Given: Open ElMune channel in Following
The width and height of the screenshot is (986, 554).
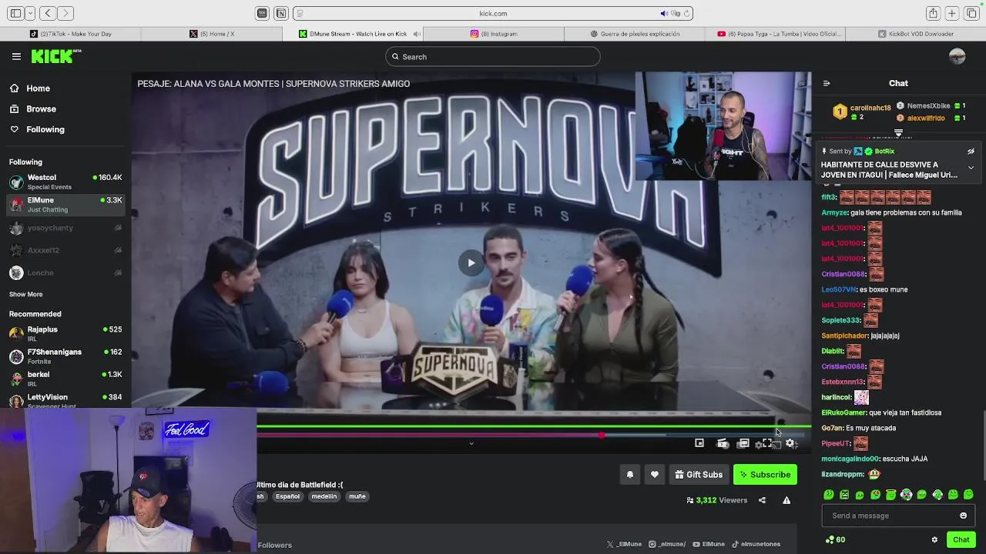Looking at the screenshot, I should (x=65, y=204).
